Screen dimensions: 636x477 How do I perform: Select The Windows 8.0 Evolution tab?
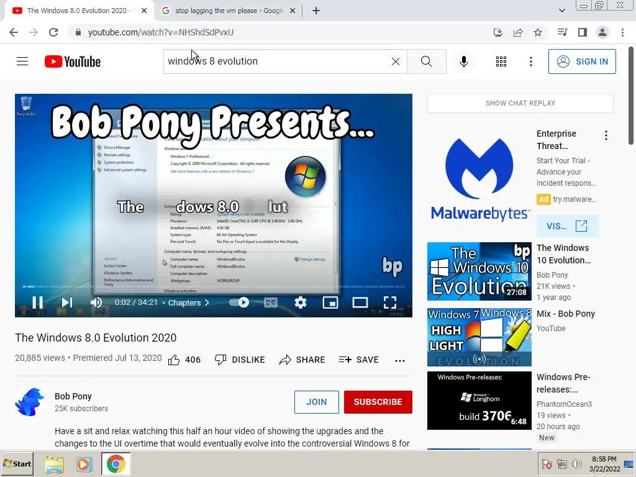click(x=79, y=11)
